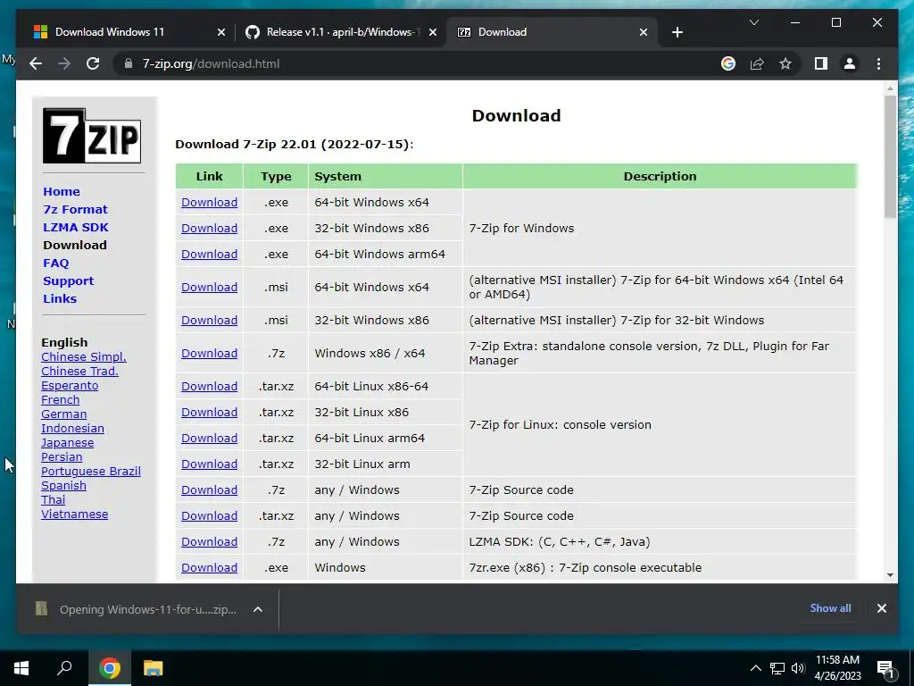This screenshot has height=686, width=914.
Task: Open a new tab with plus button
Action: coord(677,32)
